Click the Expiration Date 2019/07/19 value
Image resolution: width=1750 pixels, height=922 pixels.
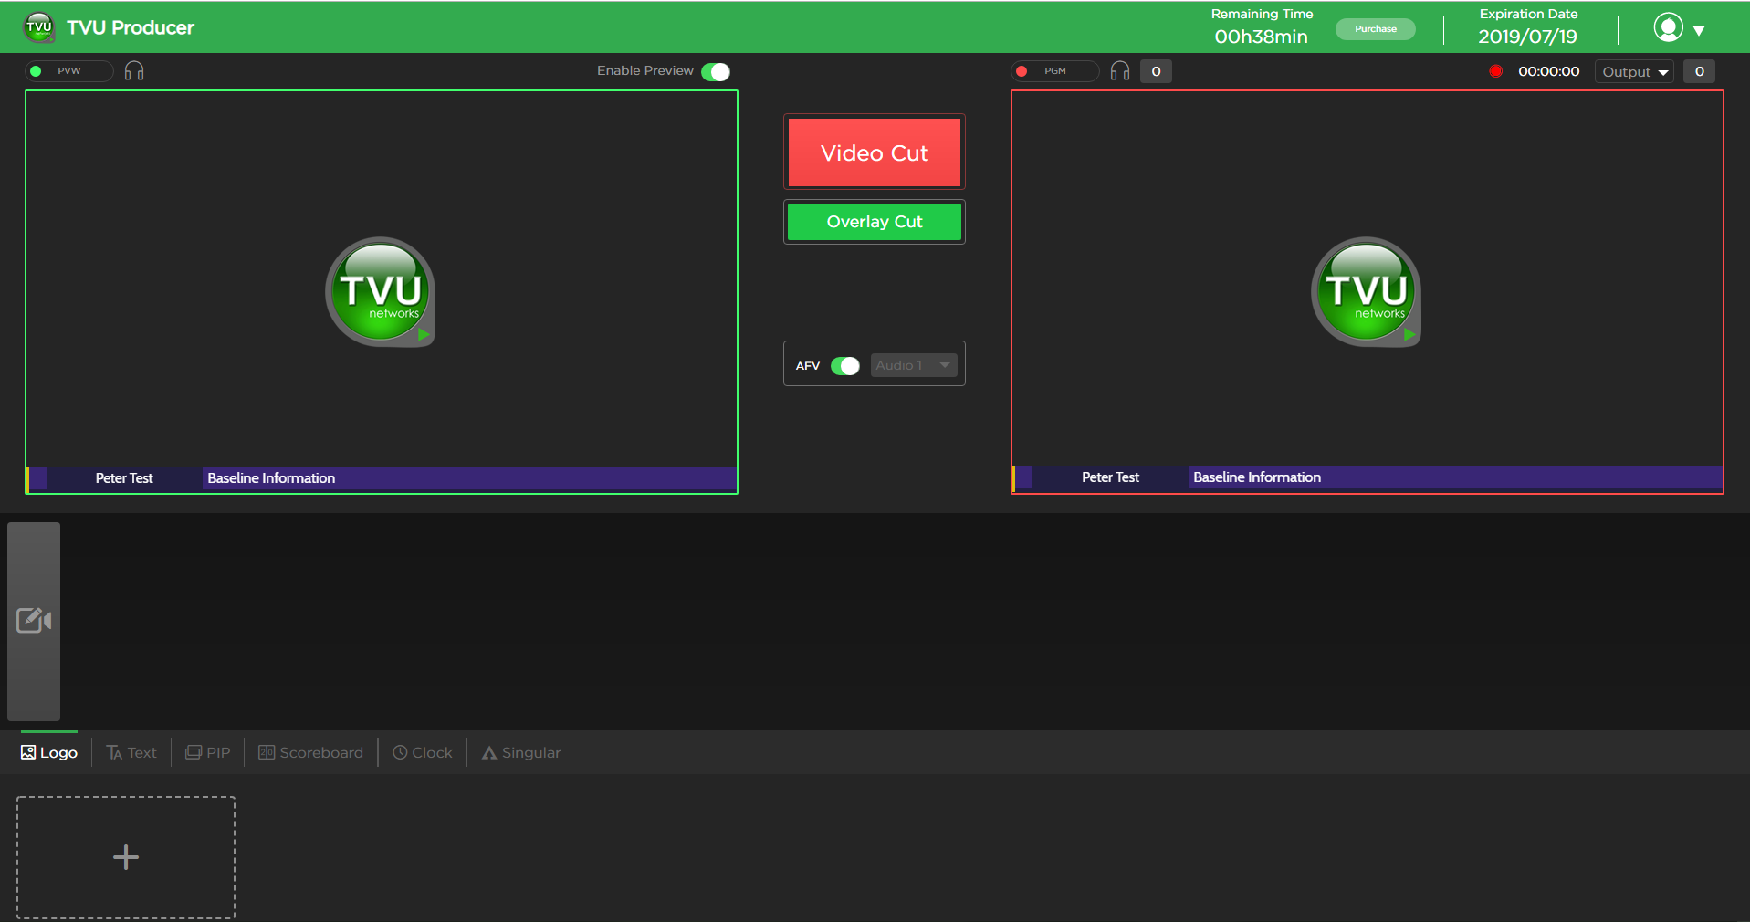pos(1527,37)
